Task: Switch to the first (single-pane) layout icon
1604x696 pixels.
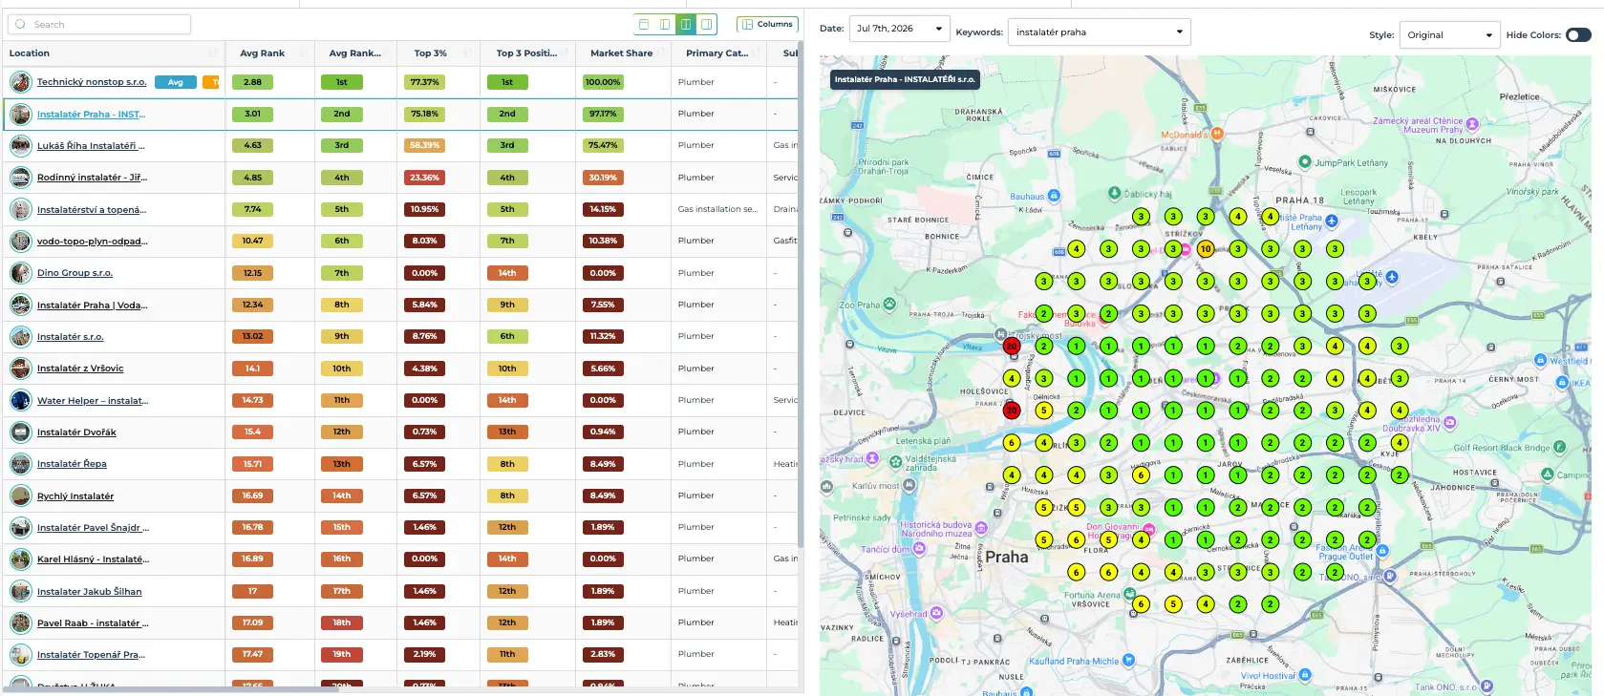Action: (x=644, y=24)
